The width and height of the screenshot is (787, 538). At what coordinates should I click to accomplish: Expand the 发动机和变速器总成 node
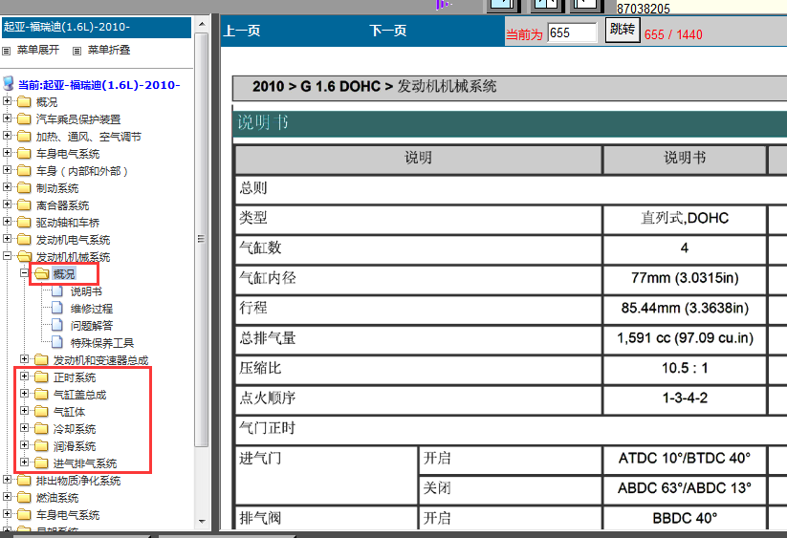(24, 359)
